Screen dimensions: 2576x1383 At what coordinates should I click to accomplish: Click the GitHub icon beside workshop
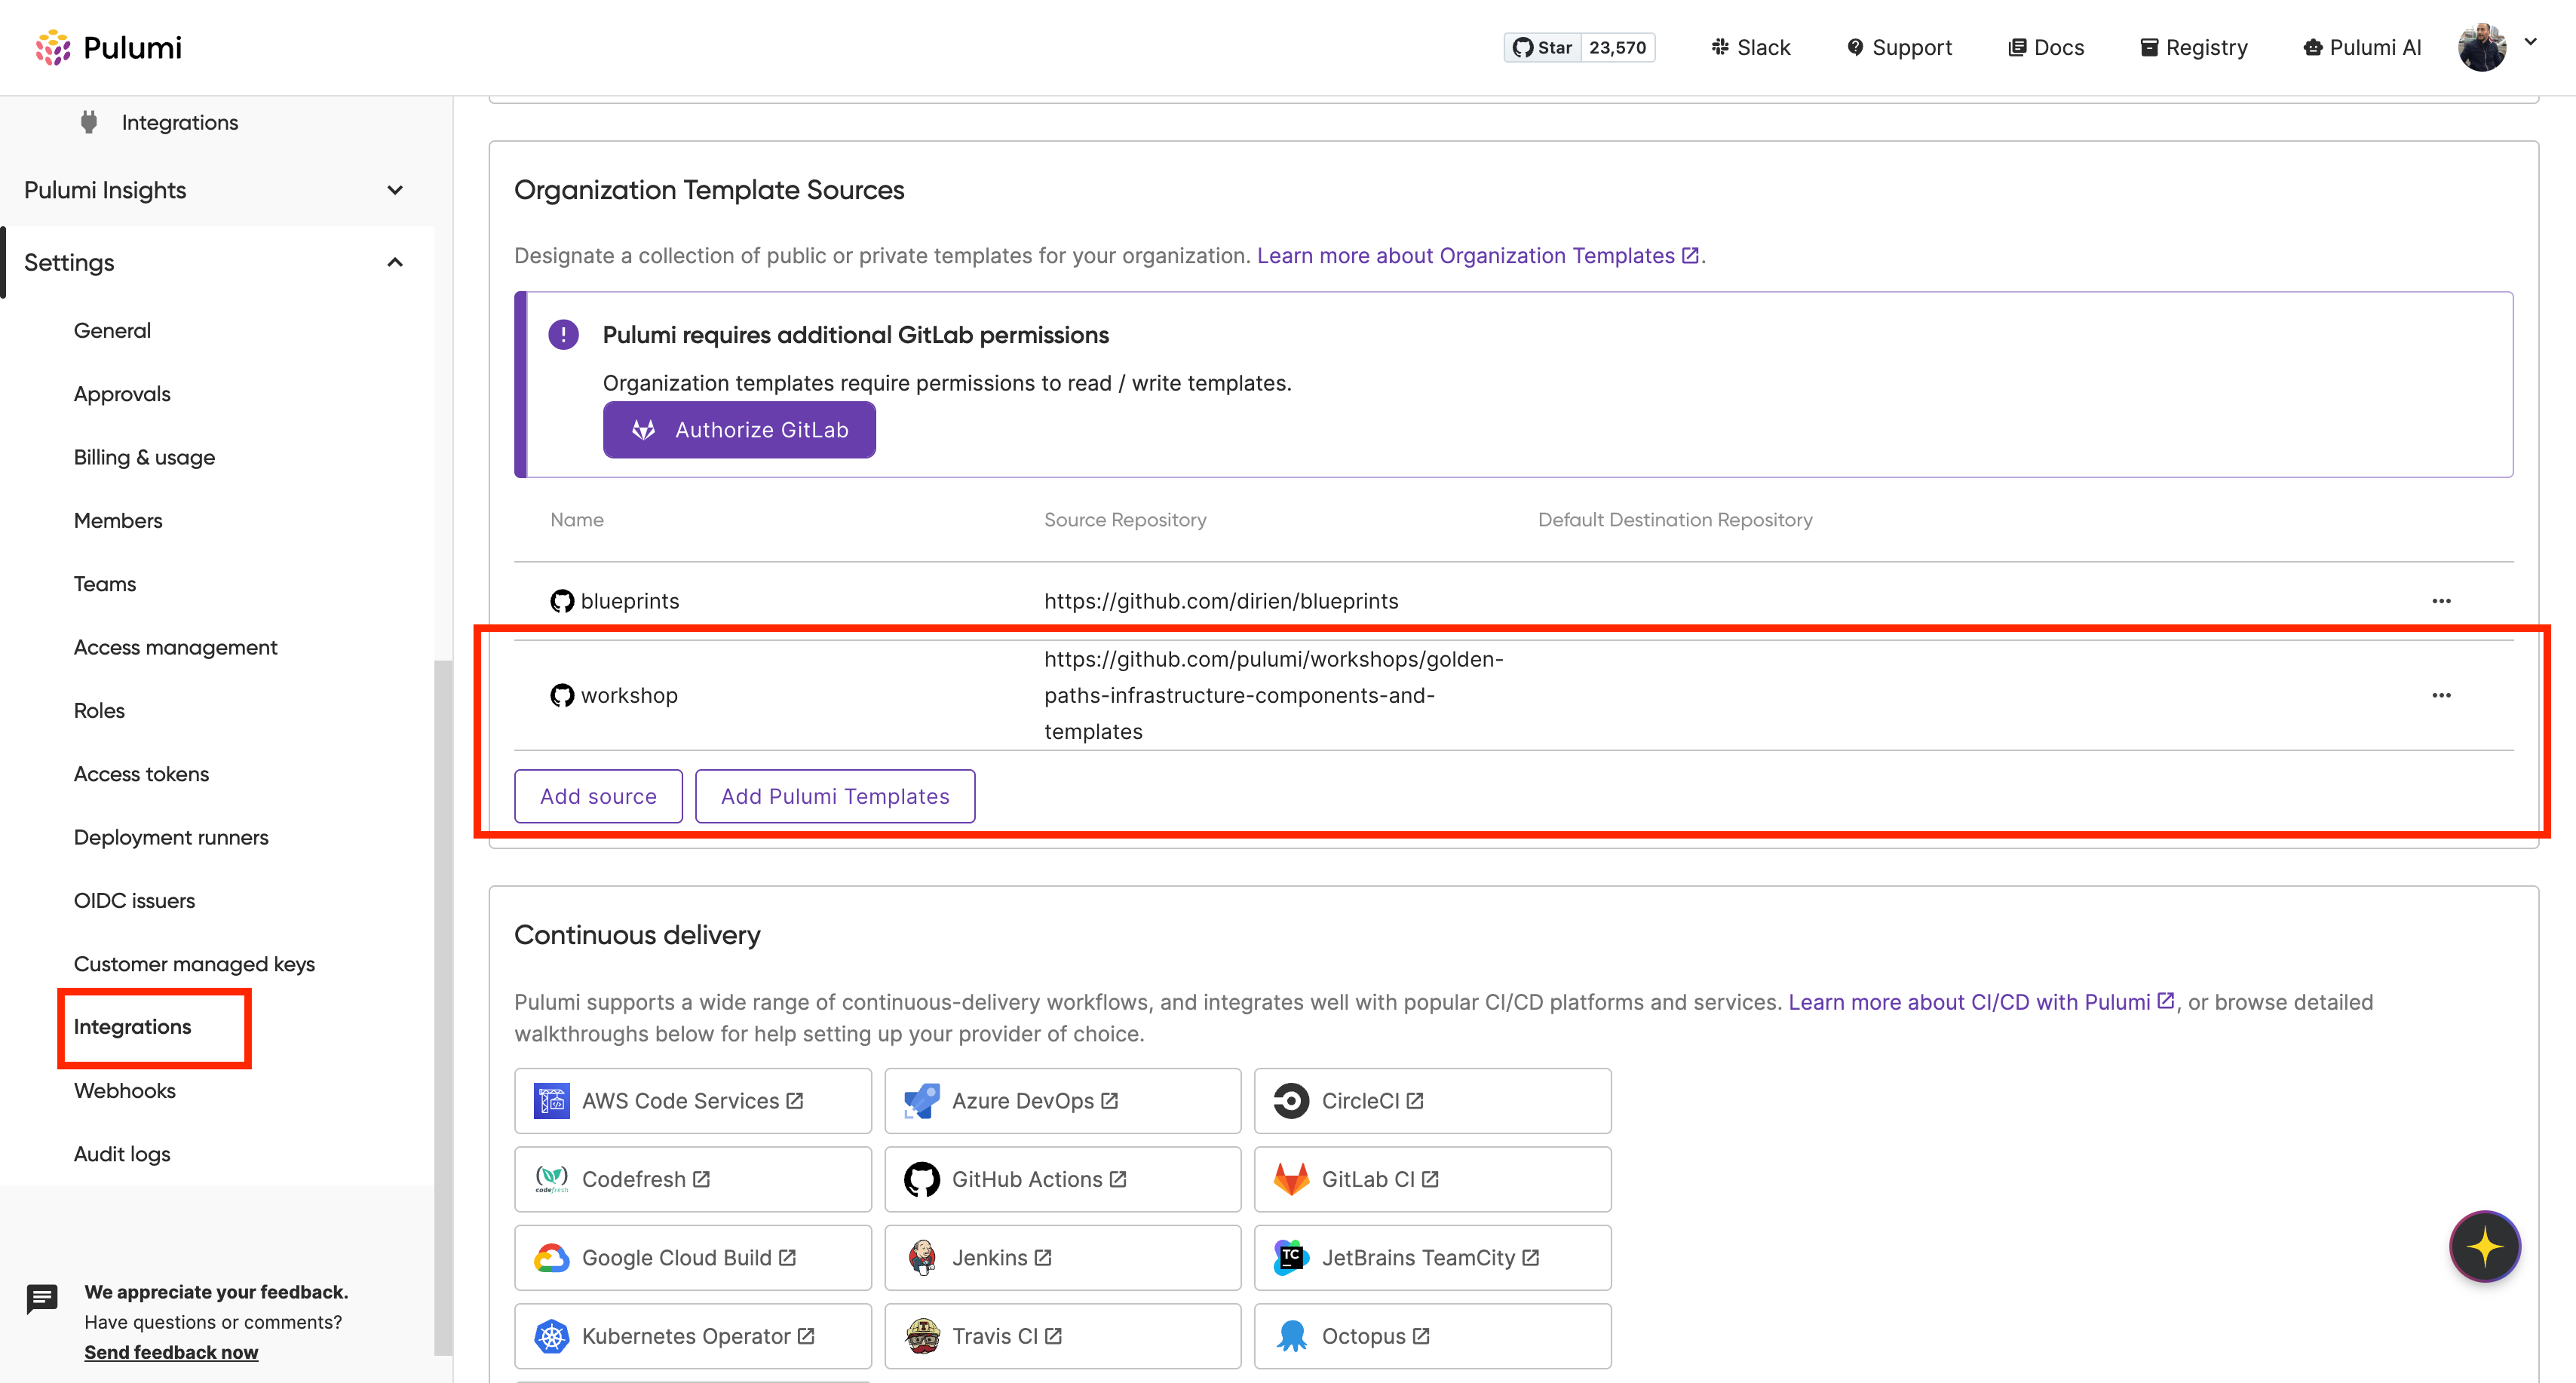pyautogui.click(x=562, y=695)
